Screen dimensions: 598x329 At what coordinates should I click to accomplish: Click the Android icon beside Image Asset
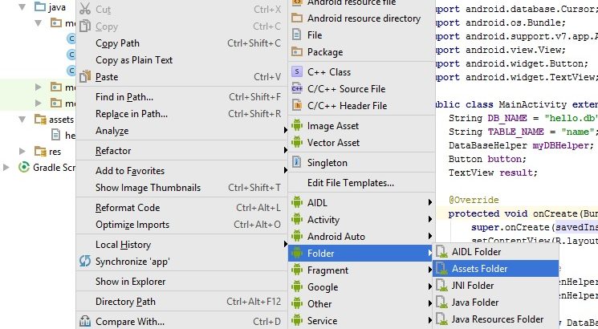(298, 126)
